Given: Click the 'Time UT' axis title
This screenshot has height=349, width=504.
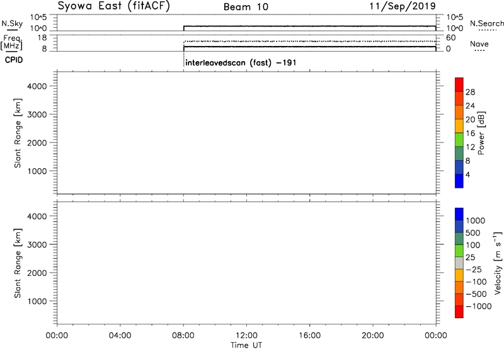Looking at the screenshot, I should tap(246, 345).
